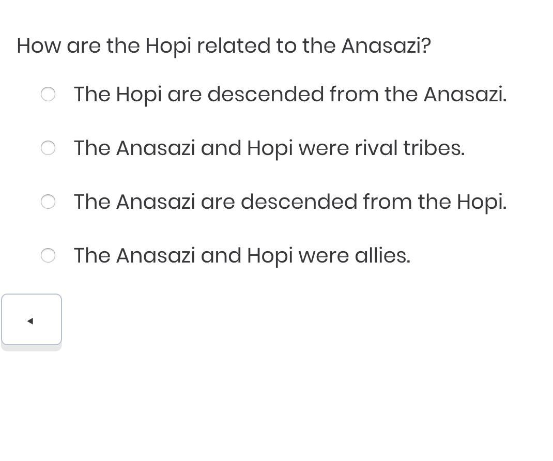Select radio for "Hopi are descended from the Anasazi"

(48, 94)
